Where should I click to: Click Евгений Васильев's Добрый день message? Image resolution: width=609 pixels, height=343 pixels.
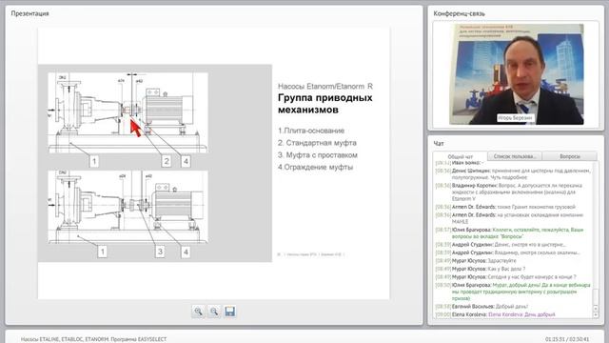click(x=481, y=307)
